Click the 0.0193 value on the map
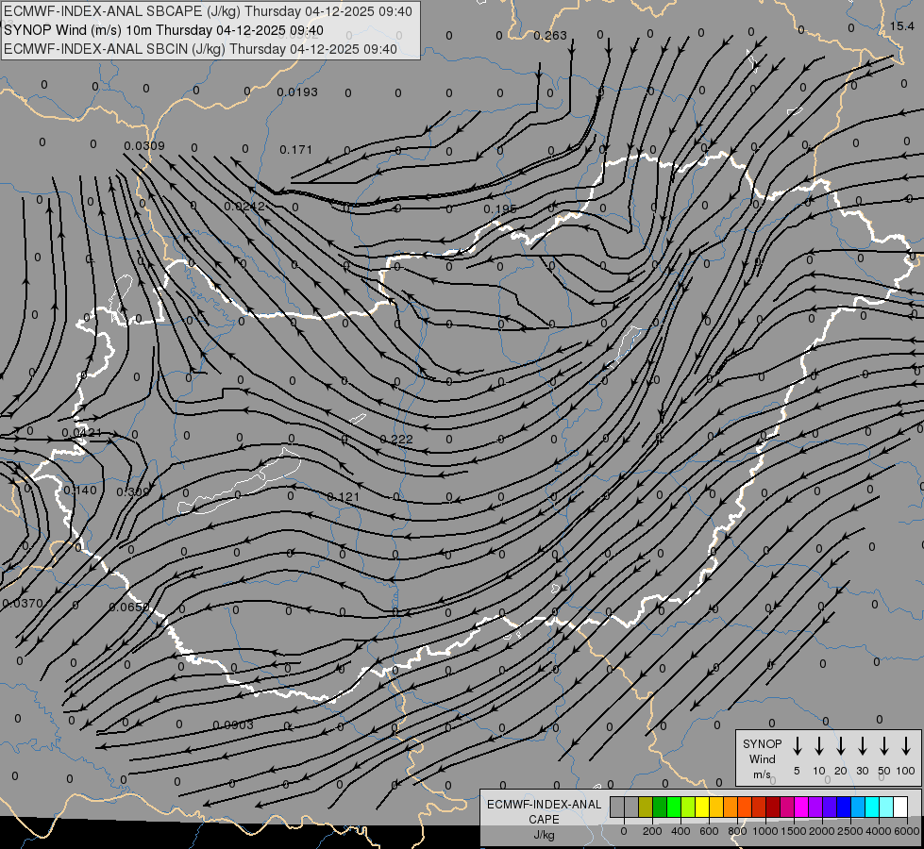 pyautogui.click(x=297, y=92)
